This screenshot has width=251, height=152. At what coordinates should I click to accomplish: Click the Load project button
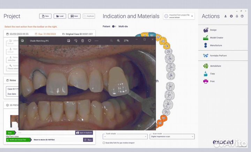click(x=60, y=16)
